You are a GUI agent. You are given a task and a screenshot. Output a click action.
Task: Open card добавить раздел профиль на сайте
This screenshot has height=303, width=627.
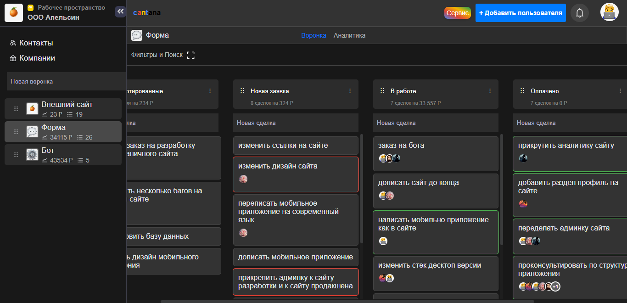pos(570,195)
